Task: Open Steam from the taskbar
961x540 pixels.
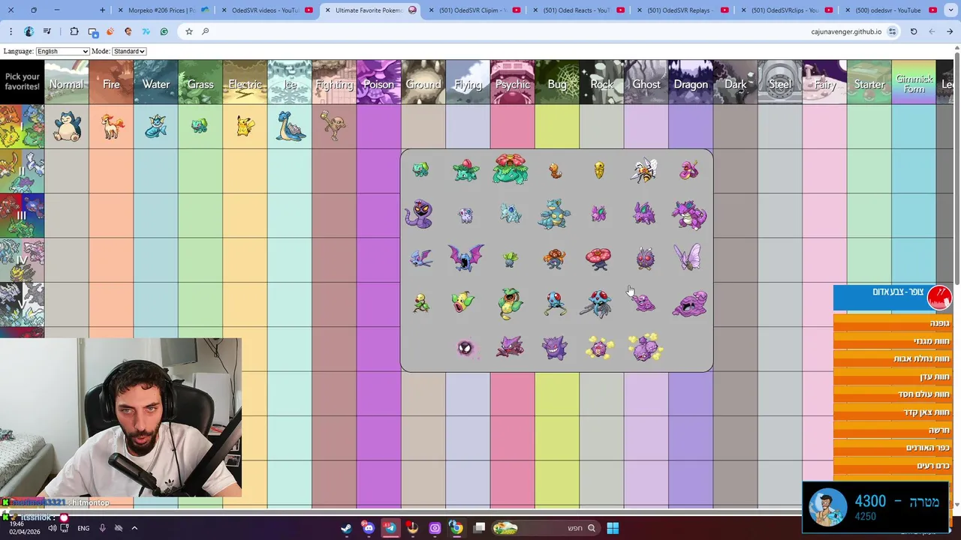Action: tap(346, 528)
